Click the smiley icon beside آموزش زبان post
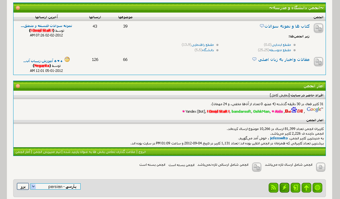This screenshot has width=340, height=199. 67,59
